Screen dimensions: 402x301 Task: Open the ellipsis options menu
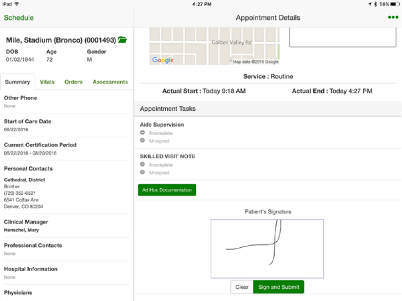tap(393, 17)
